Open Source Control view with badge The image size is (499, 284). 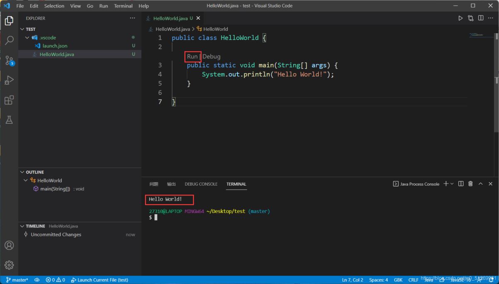pos(9,61)
